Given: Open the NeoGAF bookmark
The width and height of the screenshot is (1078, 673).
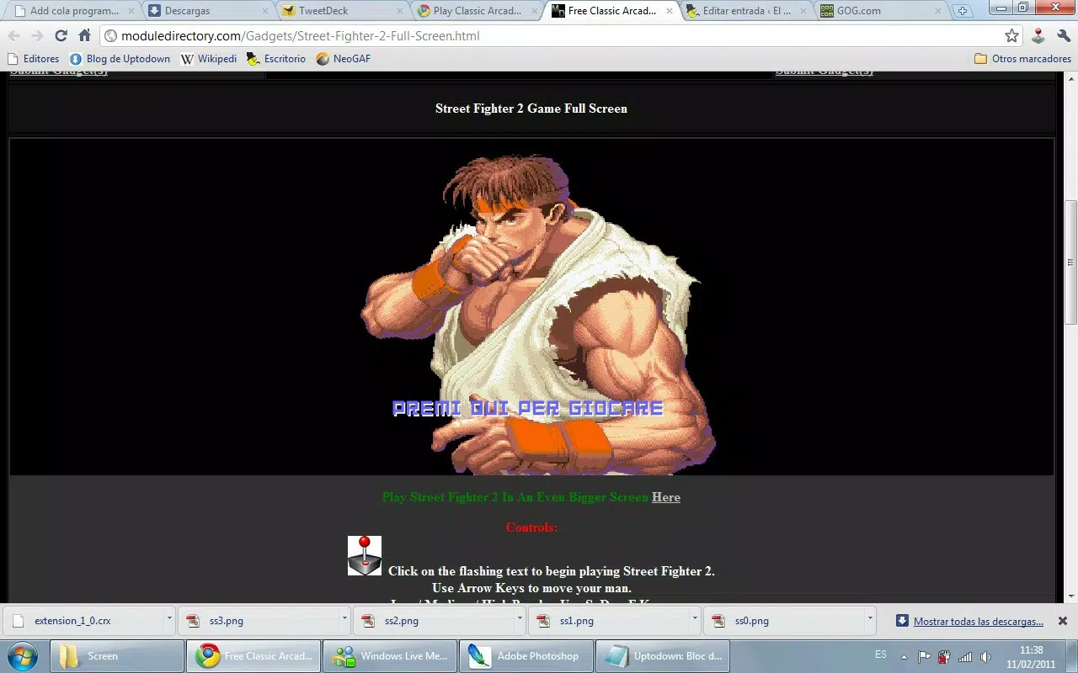Looking at the screenshot, I should tap(344, 59).
